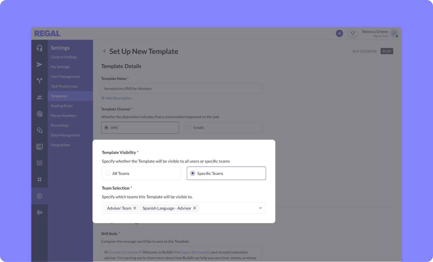Screen dimensions: 433x262
Task: Open the trophy icon in header
Action: 353,33
